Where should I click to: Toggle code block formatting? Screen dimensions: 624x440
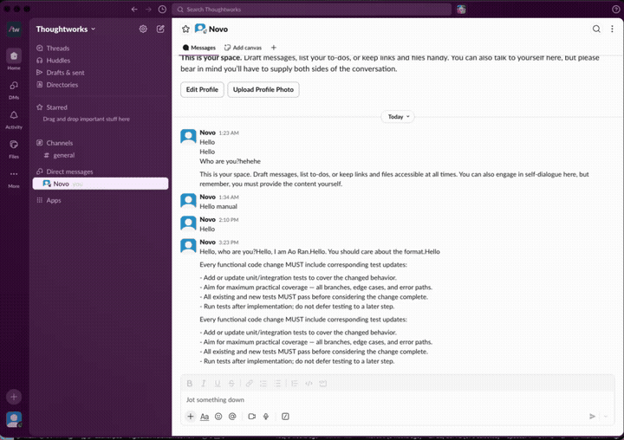[322, 383]
